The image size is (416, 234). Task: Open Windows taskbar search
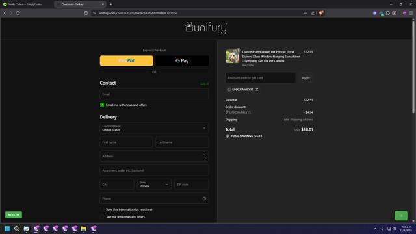pyautogui.click(x=16, y=229)
